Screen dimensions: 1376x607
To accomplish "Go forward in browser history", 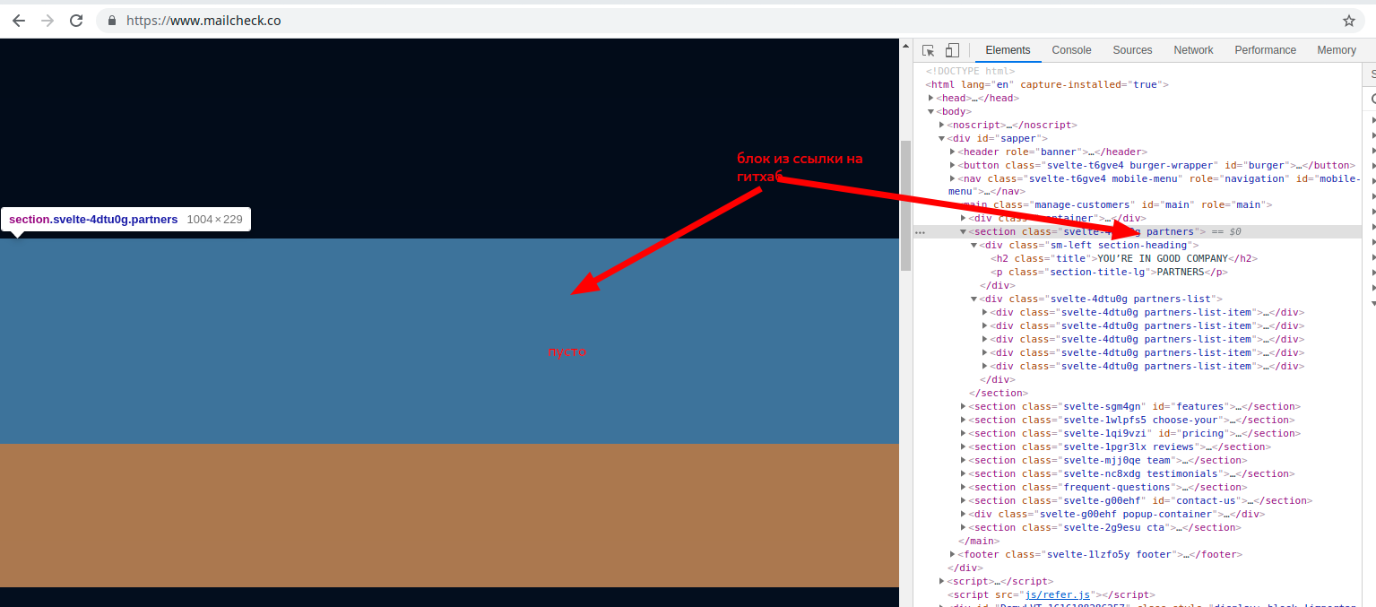I will pyautogui.click(x=48, y=20).
